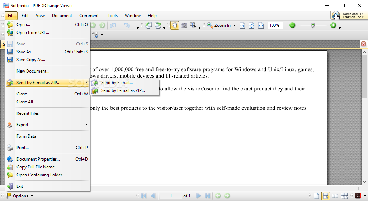The width and height of the screenshot is (368, 201).
Task: Select Send by E-mail as ZIP... submenu item
Action: pos(124,90)
